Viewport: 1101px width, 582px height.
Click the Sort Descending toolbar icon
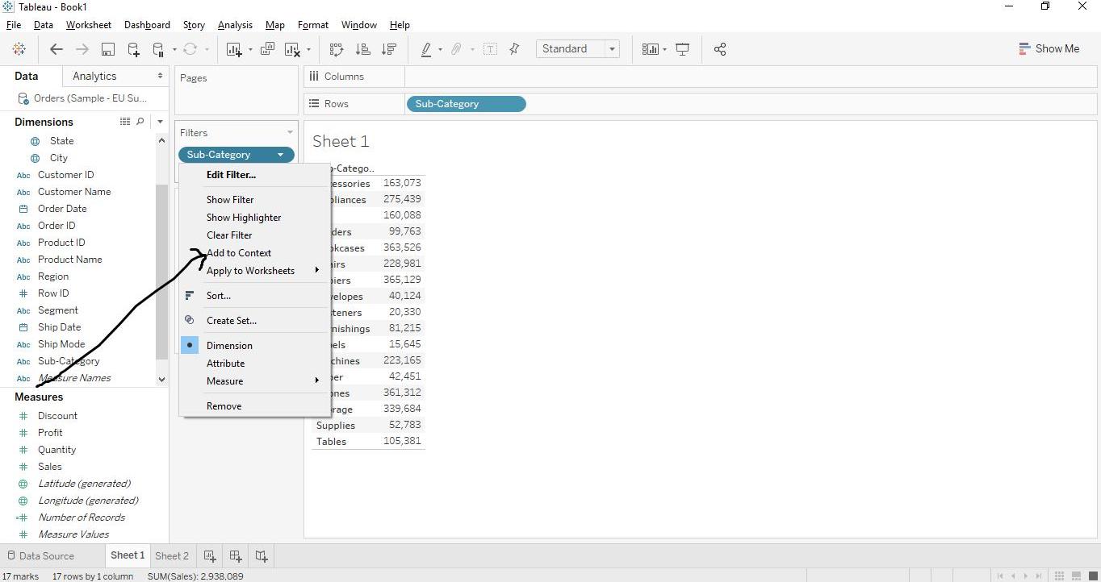coord(388,48)
